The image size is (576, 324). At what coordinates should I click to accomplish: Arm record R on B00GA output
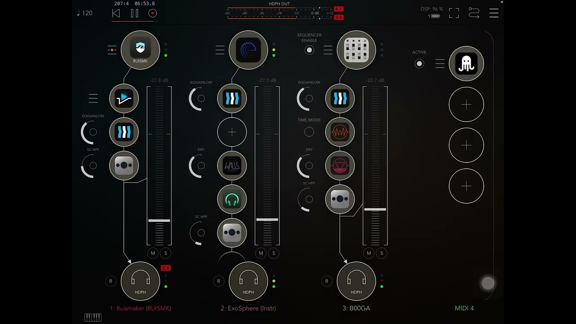[327, 281]
